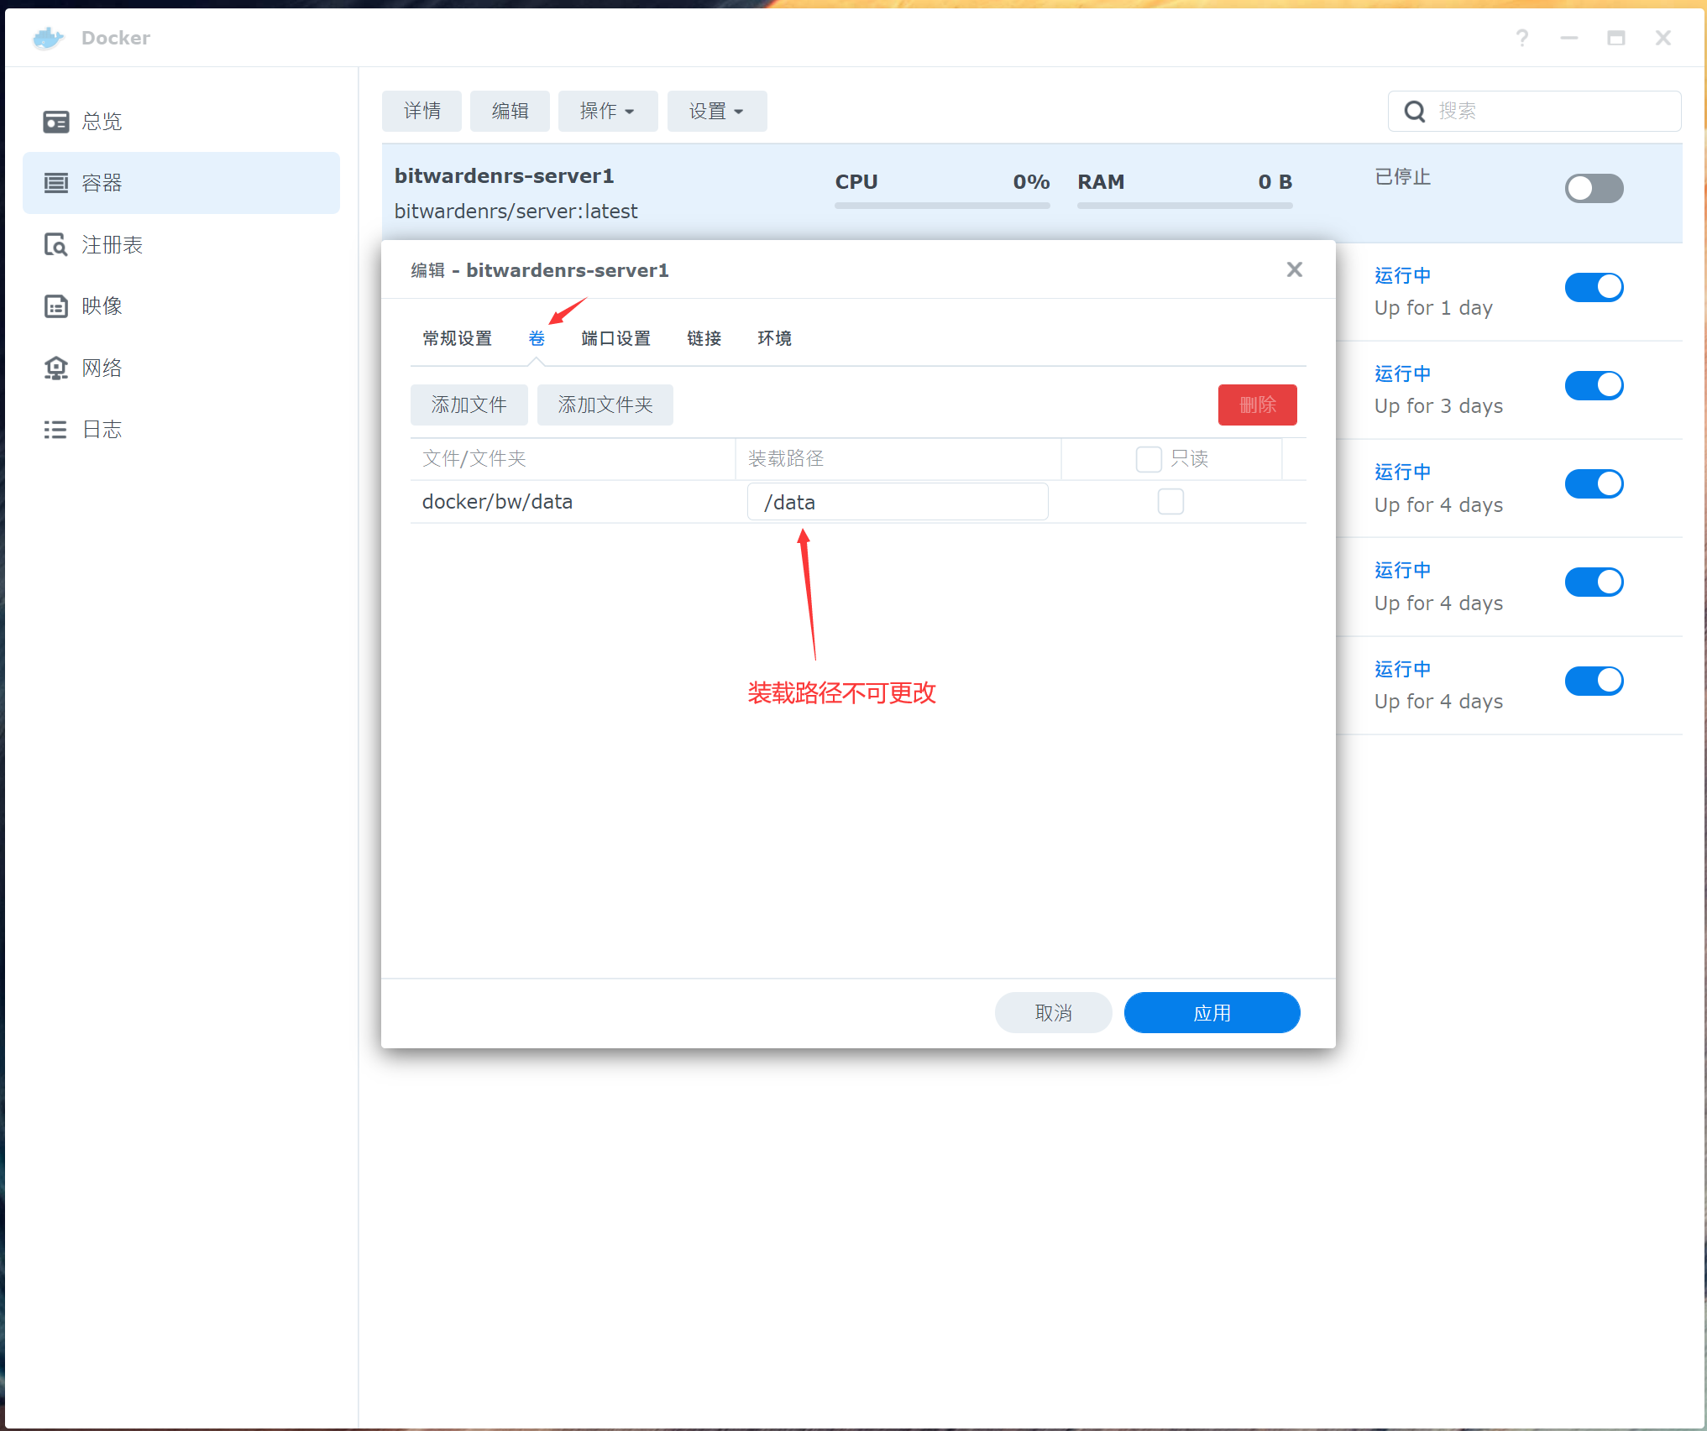Click the Docker whale logo icon
1707x1431 pixels.
[x=49, y=38]
